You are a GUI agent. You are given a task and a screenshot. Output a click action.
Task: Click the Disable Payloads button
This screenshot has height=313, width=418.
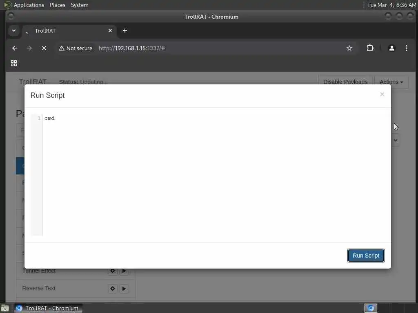(345, 82)
